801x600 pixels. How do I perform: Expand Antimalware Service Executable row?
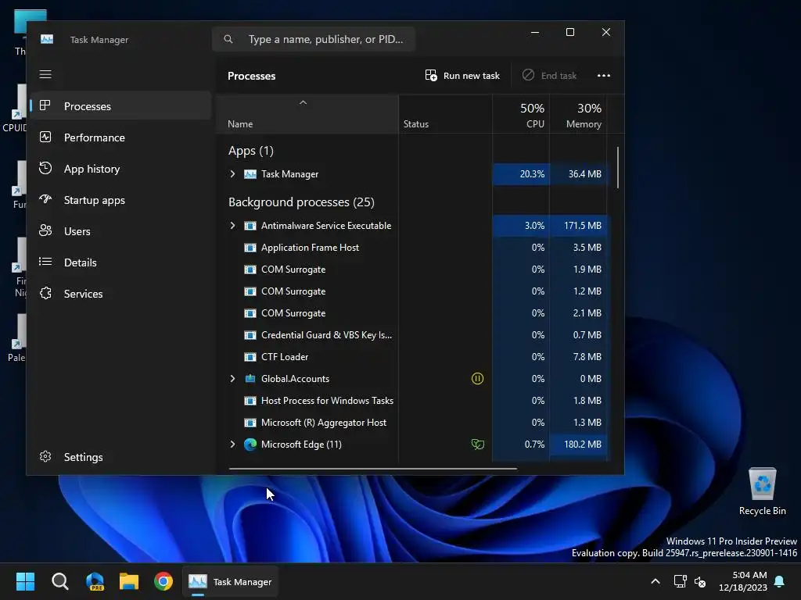[x=232, y=226]
